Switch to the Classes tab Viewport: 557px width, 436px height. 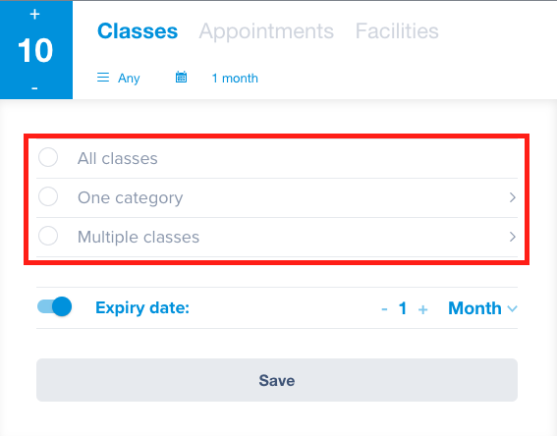138,31
